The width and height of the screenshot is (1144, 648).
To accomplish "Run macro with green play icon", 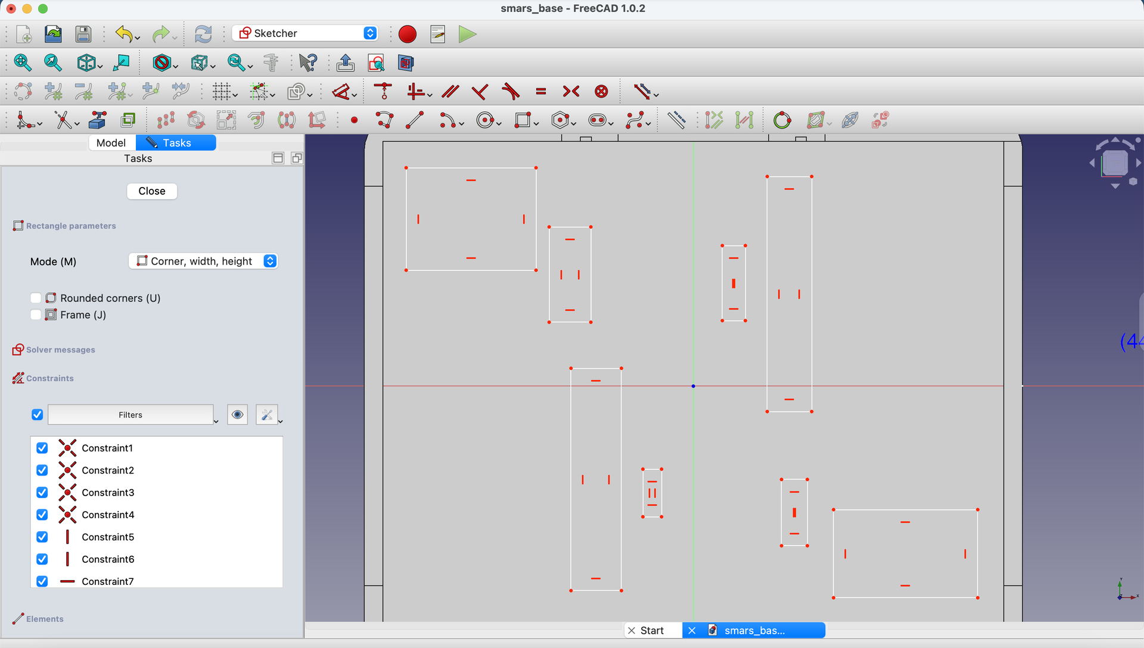I will tap(468, 34).
